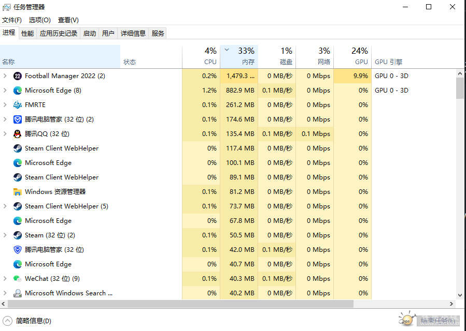Open the 查看(V) menu
Screen dimensions: 466x331
tap(68, 20)
